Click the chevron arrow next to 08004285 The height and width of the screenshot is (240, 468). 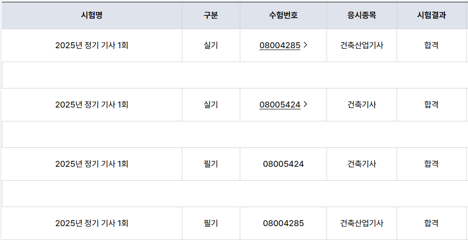tap(305, 45)
